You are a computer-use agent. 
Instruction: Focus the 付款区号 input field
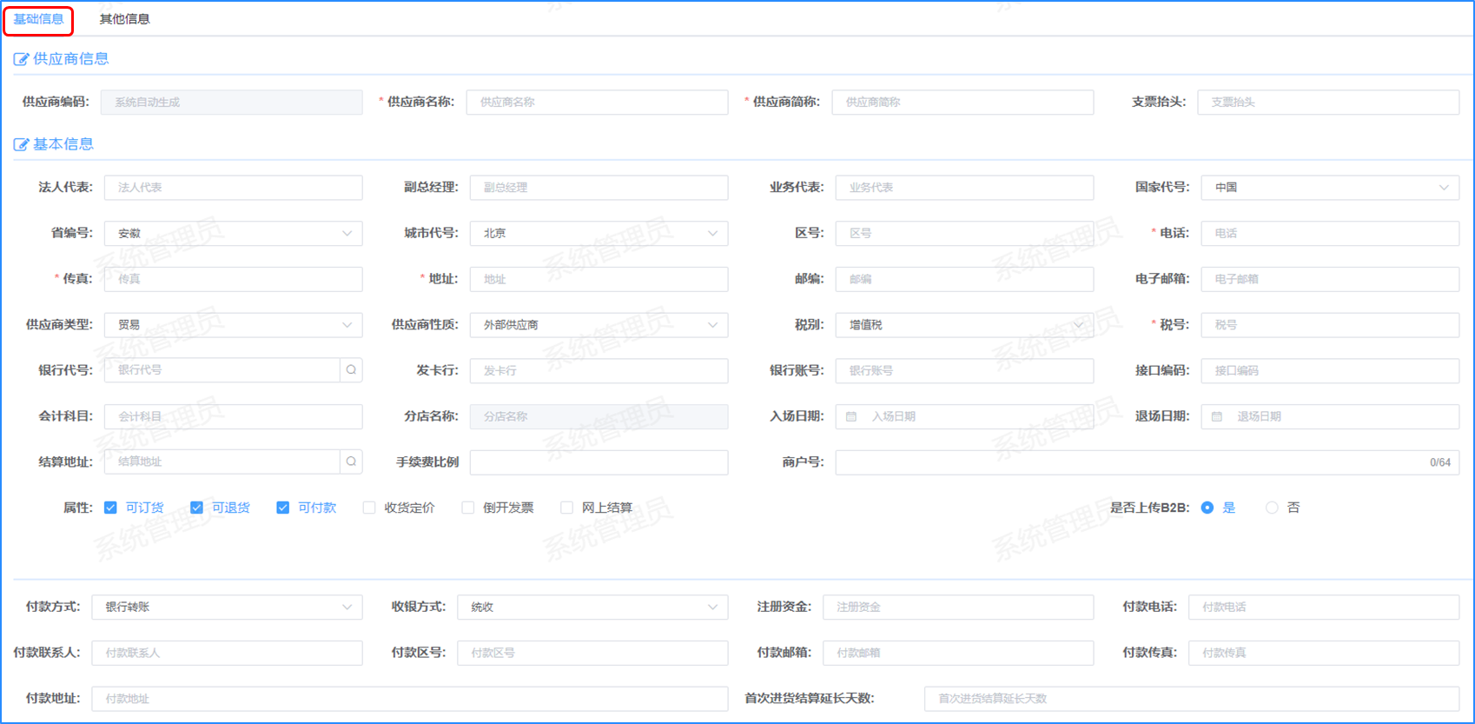[x=592, y=653]
